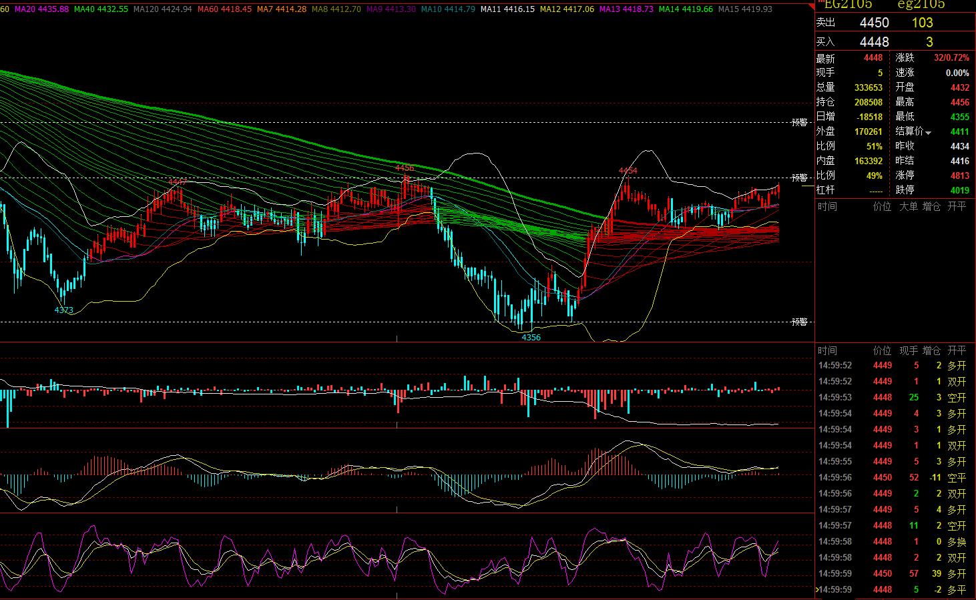Click the 比例 value 49%
This screenshot has width=976, height=600.
click(874, 176)
